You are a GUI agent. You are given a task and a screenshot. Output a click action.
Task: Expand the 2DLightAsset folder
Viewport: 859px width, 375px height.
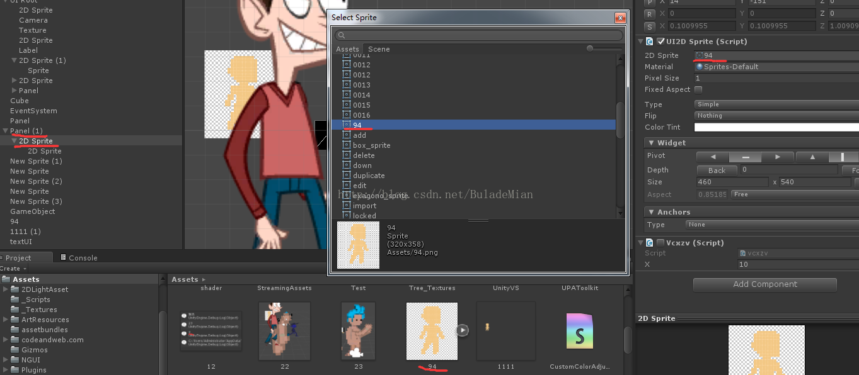point(6,289)
